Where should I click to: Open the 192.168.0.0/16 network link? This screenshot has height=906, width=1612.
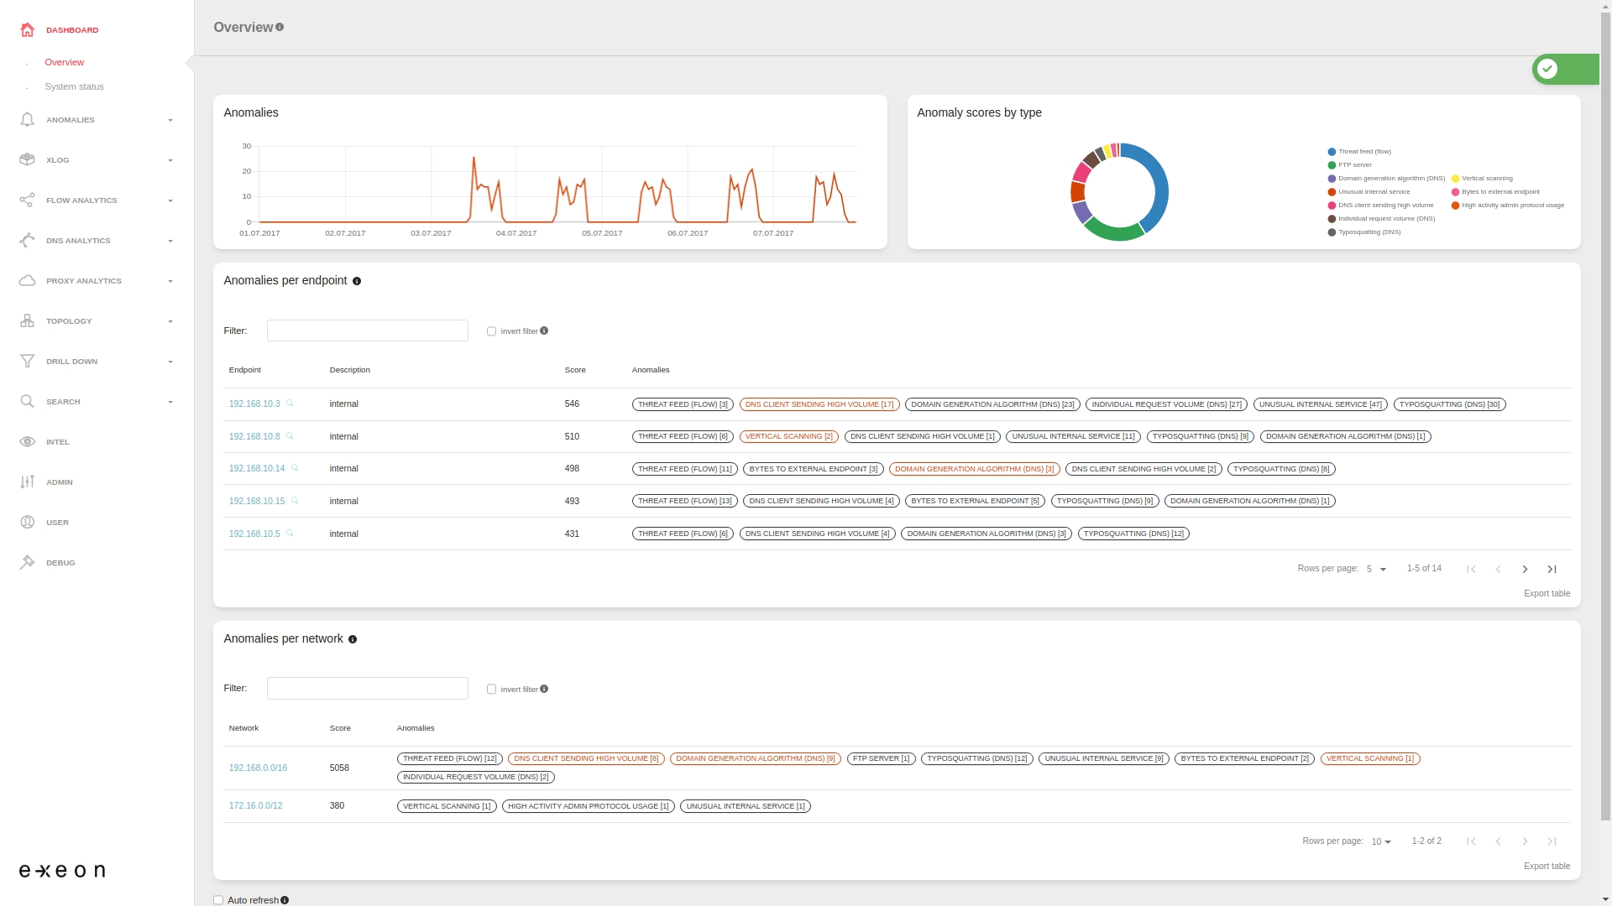pos(258,768)
